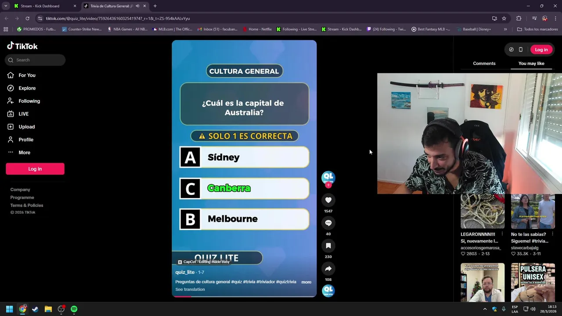The height and width of the screenshot is (316, 562).
Task: Open options menu for LEGARONNNN video
Action: pyautogui.click(x=502, y=234)
